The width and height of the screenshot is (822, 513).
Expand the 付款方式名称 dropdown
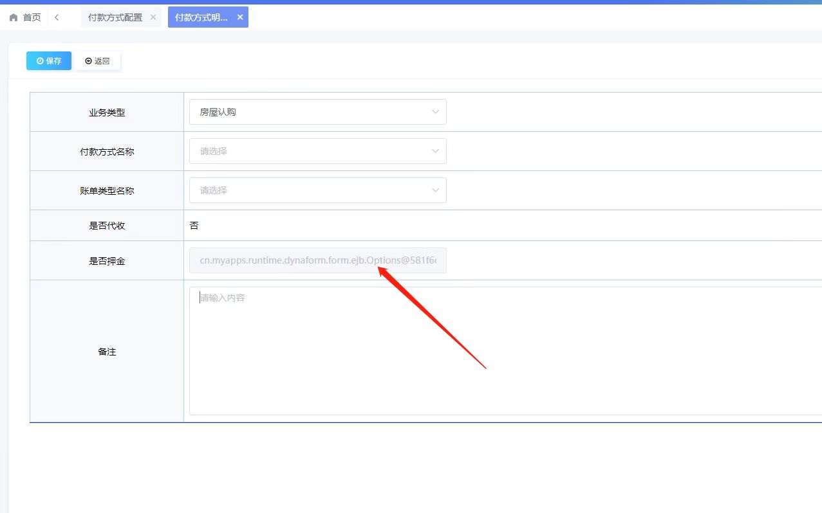[318, 151]
